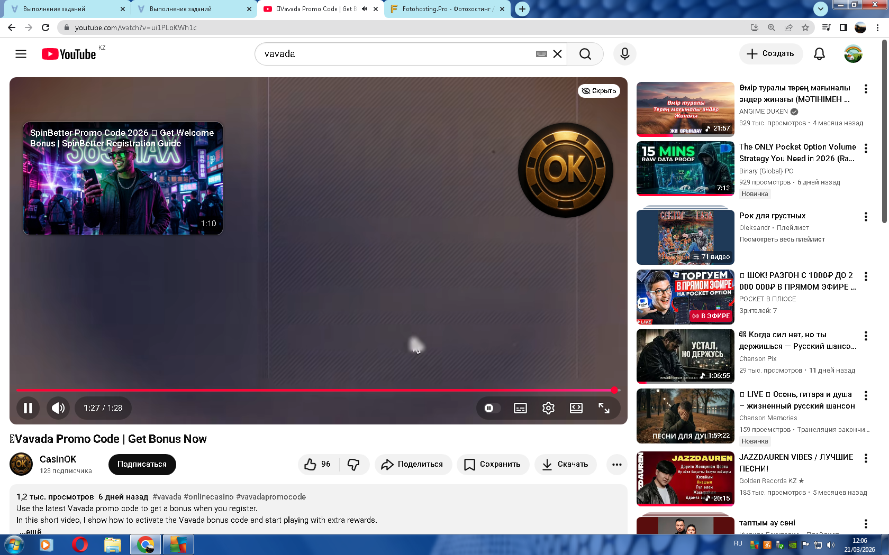Screen dimensions: 889x555
Task: Open the YouTube guide hamburger menu
Action: tap(21, 54)
